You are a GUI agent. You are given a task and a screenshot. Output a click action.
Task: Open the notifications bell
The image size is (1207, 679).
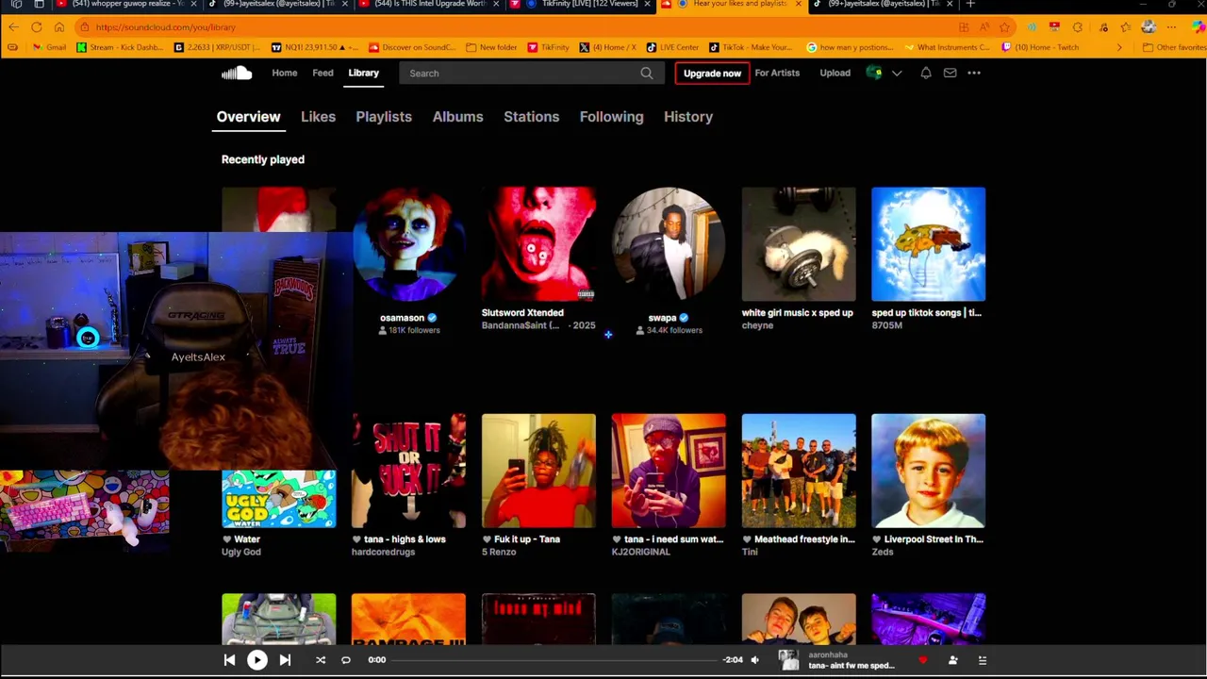pos(925,73)
